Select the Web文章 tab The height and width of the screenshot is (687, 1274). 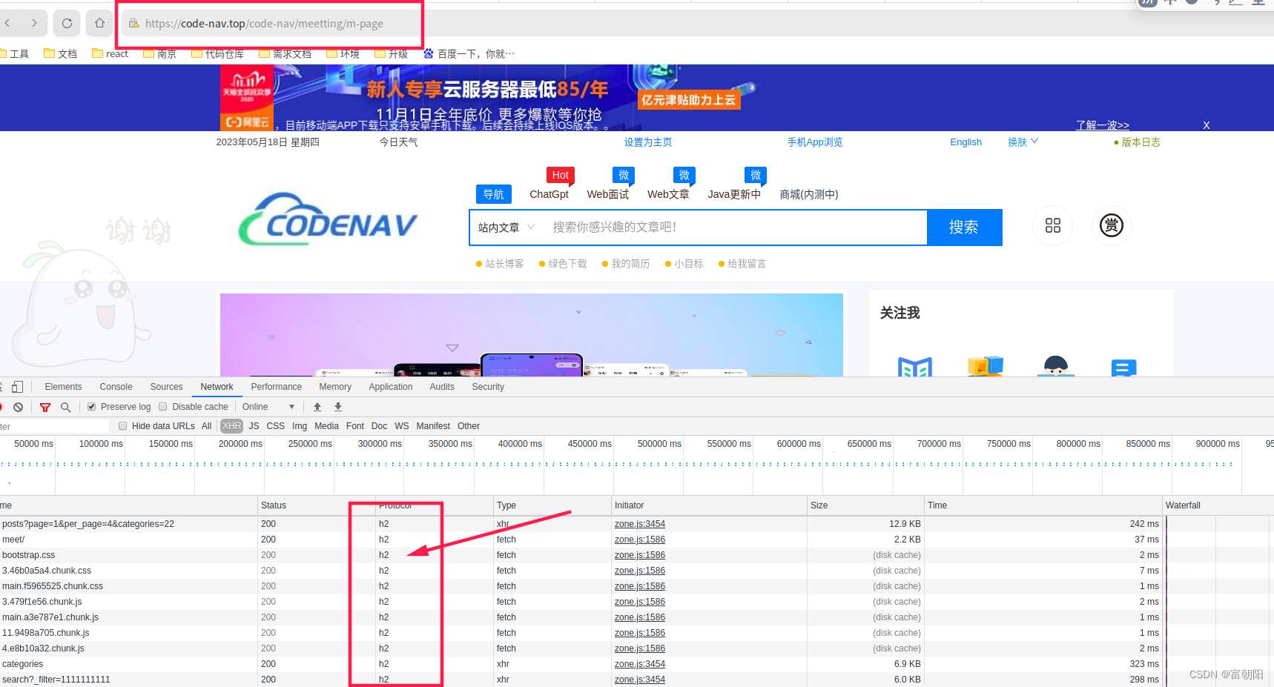[668, 194]
